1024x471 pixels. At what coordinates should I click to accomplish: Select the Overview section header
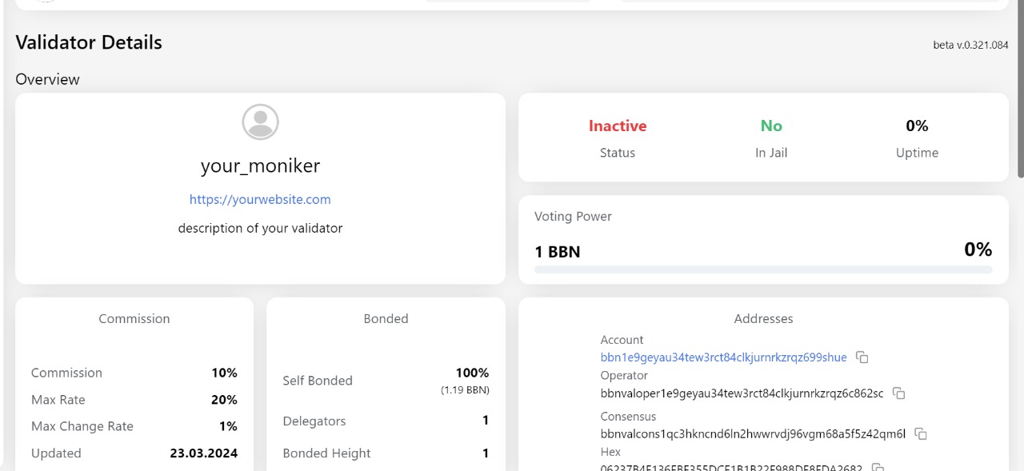coord(47,79)
